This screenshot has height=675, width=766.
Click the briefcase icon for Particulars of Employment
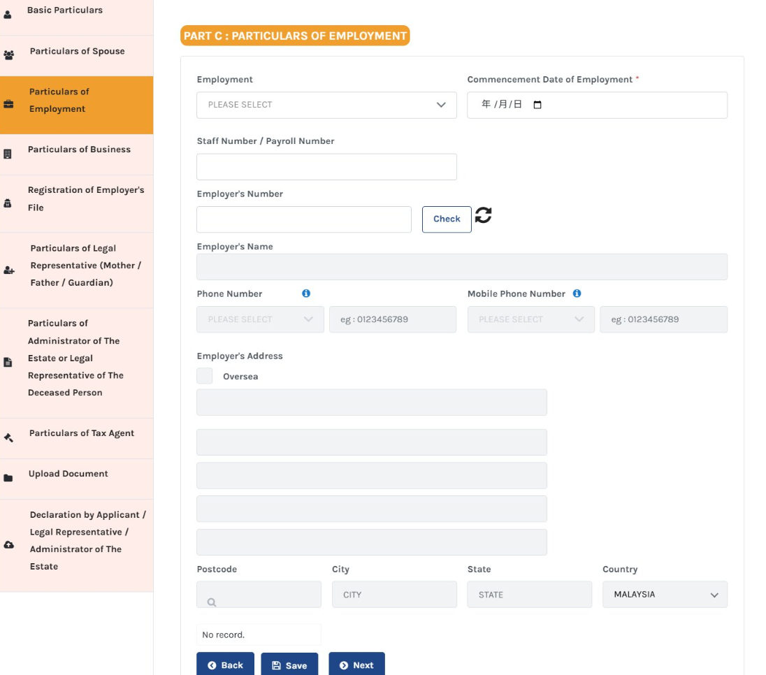point(8,104)
